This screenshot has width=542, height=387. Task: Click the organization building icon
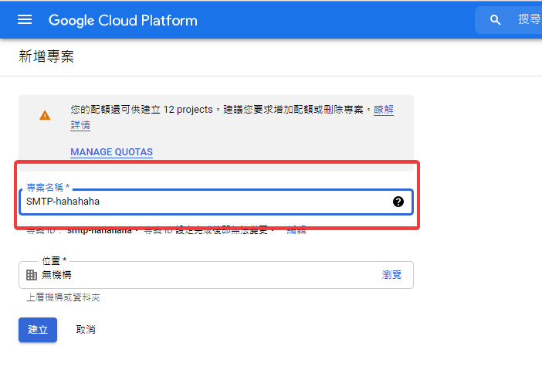point(32,275)
